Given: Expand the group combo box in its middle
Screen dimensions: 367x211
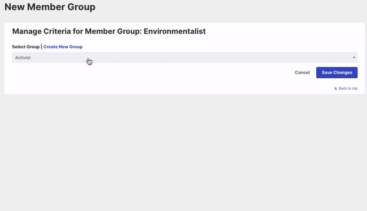Looking at the screenshot, I should [185, 58].
